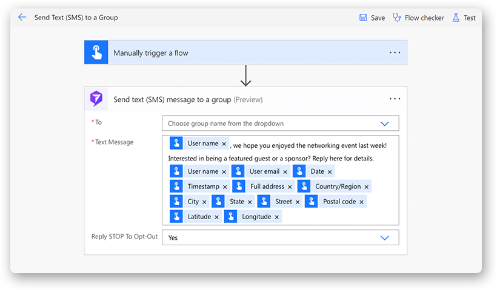The height and width of the screenshot is (290, 497).
Task: Click the Manually trigger a flow icon
Action: 96,53
